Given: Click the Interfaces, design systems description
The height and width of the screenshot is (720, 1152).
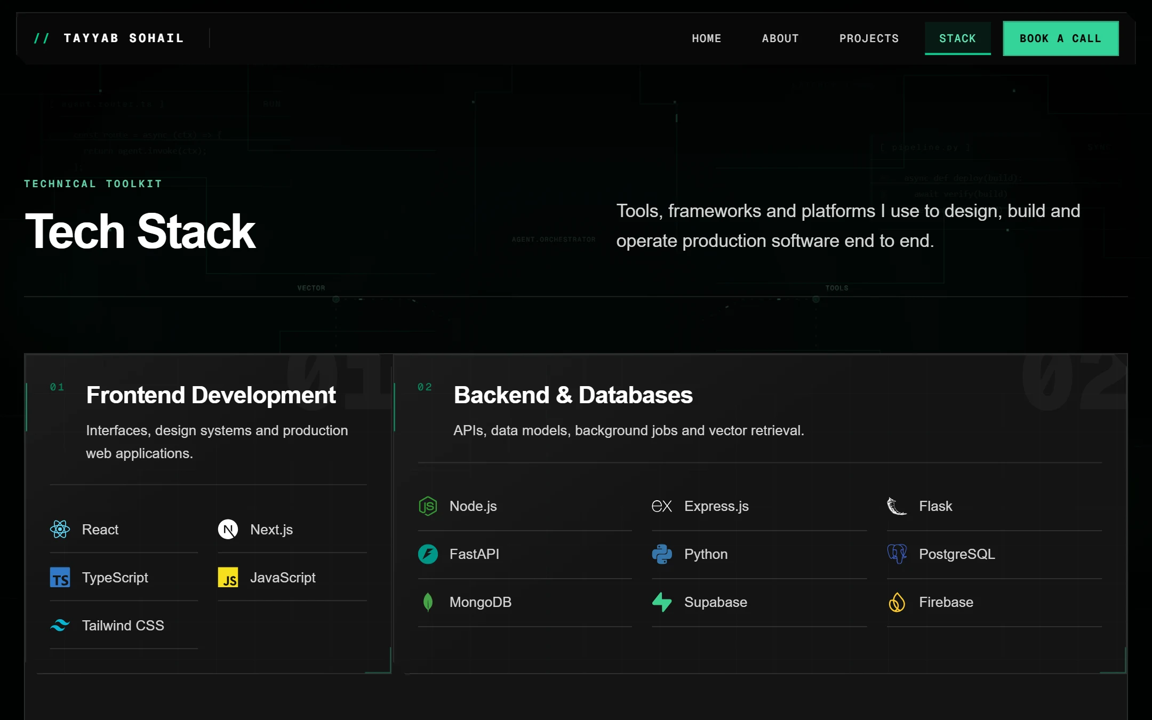Looking at the screenshot, I should (x=217, y=442).
